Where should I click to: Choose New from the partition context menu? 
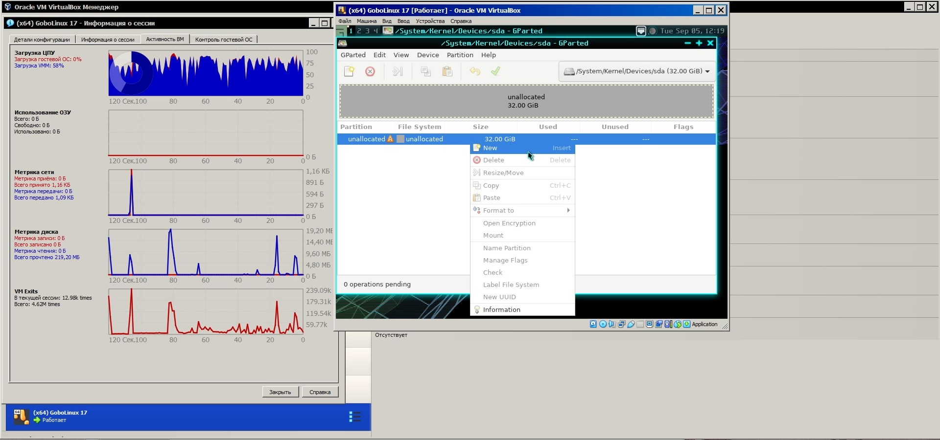(x=490, y=148)
